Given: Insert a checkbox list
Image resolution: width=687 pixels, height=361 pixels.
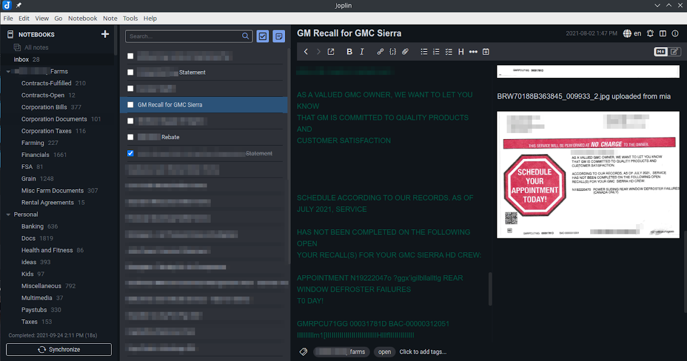Looking at the screenshot, I should (x=449, y=52).
